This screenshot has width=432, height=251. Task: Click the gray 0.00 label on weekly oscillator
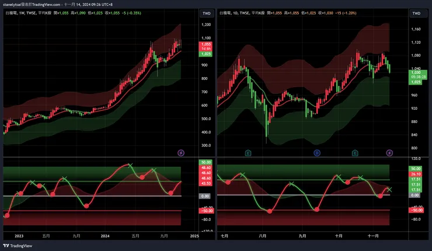click(x=205, y=196)
